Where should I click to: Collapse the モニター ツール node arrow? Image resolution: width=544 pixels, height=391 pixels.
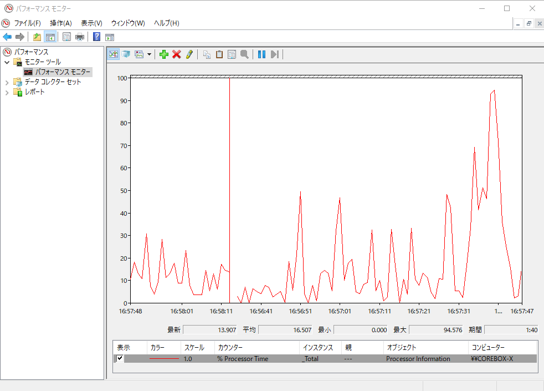tap(7, 62)
